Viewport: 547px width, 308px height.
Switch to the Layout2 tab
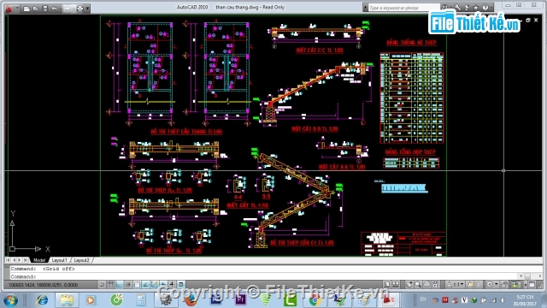pyautogui.click(x=82, y=260)
